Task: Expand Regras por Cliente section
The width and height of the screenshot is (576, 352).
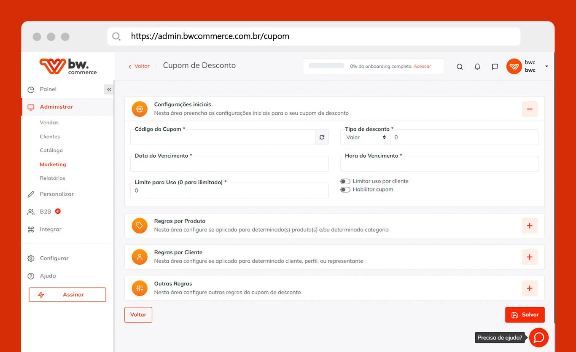Action: 530,257
